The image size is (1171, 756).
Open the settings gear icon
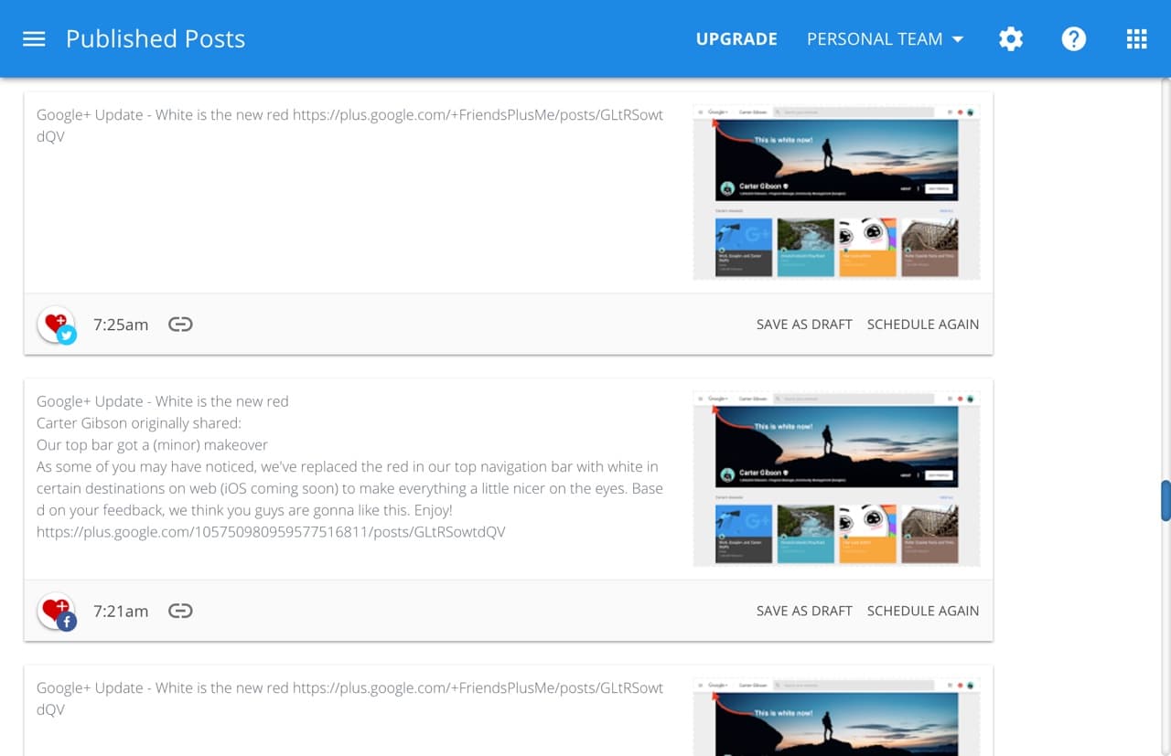[x=1011, y=39]
